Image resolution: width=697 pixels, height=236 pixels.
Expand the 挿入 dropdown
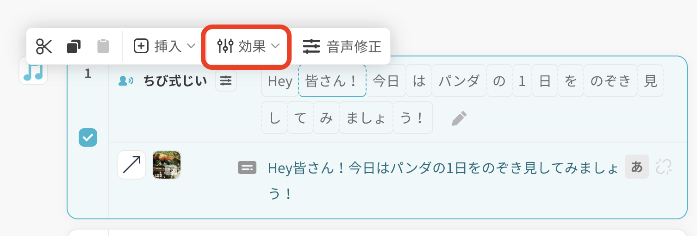pyautogui.click(x=165, y=46)
